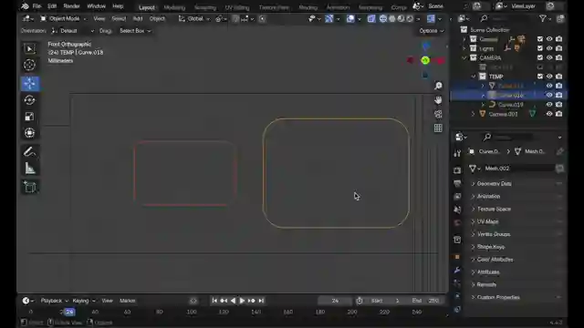Open the Select Box drag dropdown

pyautogui.click(x=135, y=31)
